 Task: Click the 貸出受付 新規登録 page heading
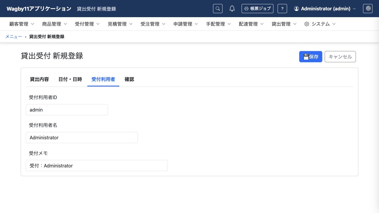point(52,56)
